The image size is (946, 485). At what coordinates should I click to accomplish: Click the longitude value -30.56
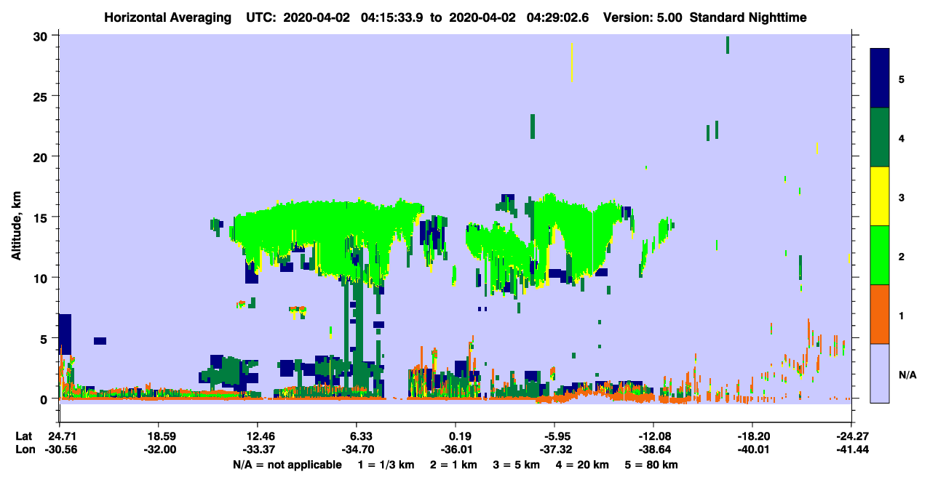click(60, 449)
